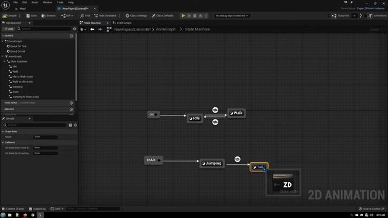Compile the animation blueprint
The height and width of the screenshot is (218, 388).
(10, 16)
